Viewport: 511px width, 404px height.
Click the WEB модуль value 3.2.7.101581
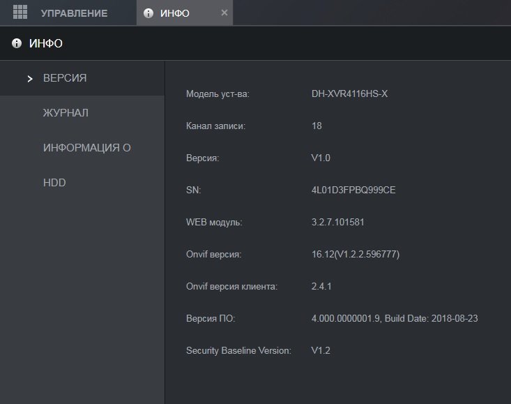click(x=337, y=222)
